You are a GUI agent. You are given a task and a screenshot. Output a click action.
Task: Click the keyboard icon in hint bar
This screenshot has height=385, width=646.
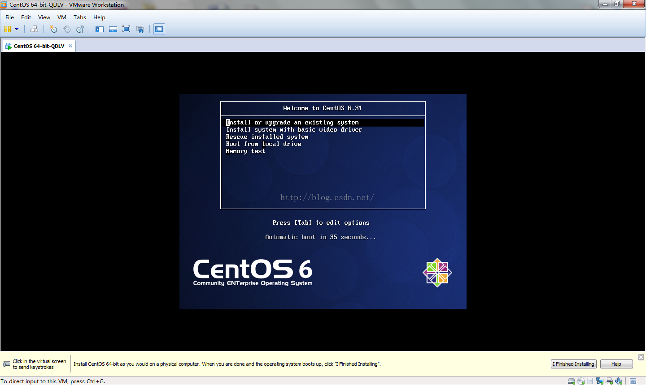pyautogui.click(x=7, y=364)
